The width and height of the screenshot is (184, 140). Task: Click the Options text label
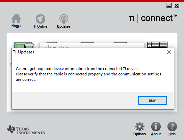pos(139,134)
